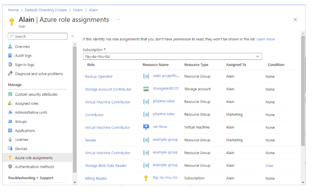Click the sidebar scrollbar up arrow
The width and height of the screenshot is (318, 194).
pyautogui.click(x=75, y=44)
